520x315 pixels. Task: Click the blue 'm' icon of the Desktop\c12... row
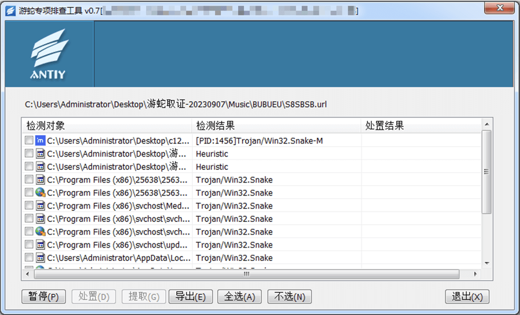[40, 141]
